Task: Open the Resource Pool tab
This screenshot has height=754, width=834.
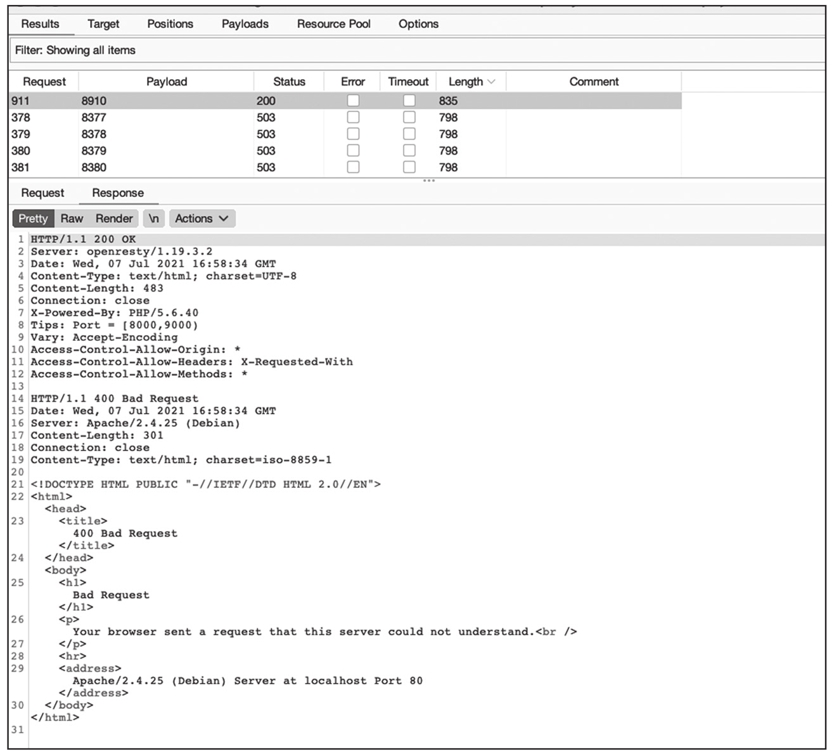Action: [x=333, y=24]
